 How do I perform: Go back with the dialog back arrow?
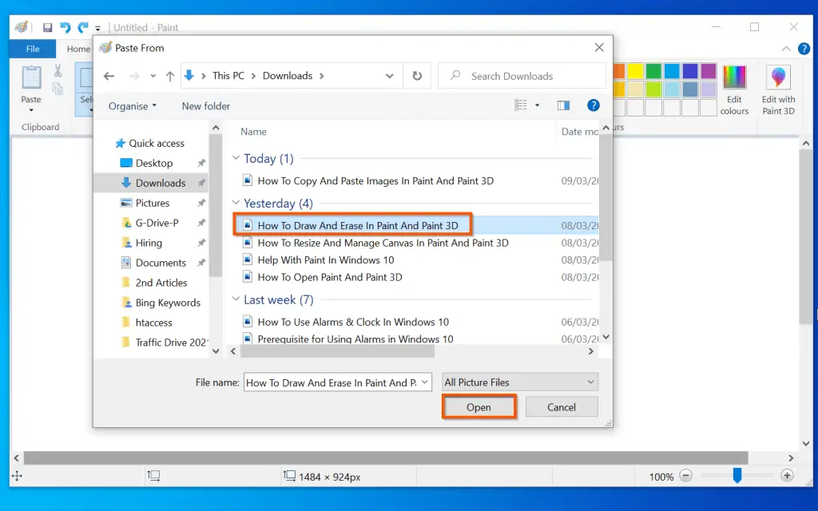click(x=109, y=76)
